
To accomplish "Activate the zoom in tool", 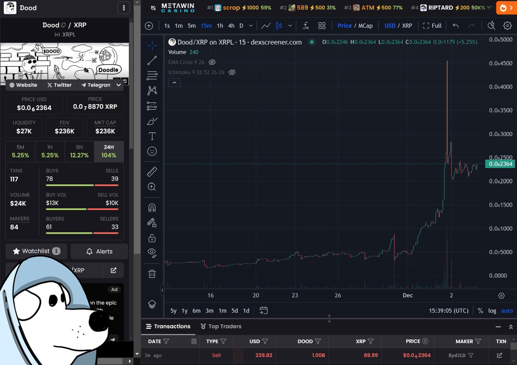I will (152, 187).
